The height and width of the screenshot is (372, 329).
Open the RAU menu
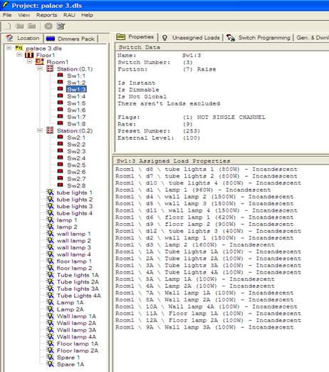[69, 15]
